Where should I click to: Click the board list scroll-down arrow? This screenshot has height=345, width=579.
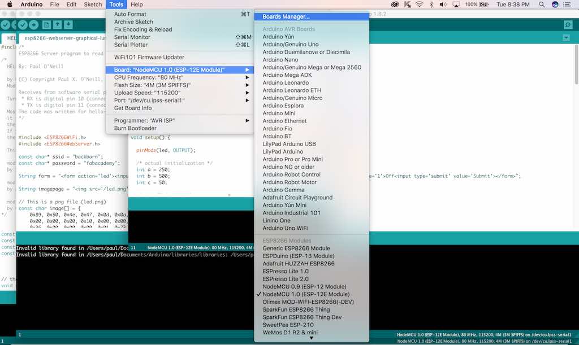[x=312, y=338]
